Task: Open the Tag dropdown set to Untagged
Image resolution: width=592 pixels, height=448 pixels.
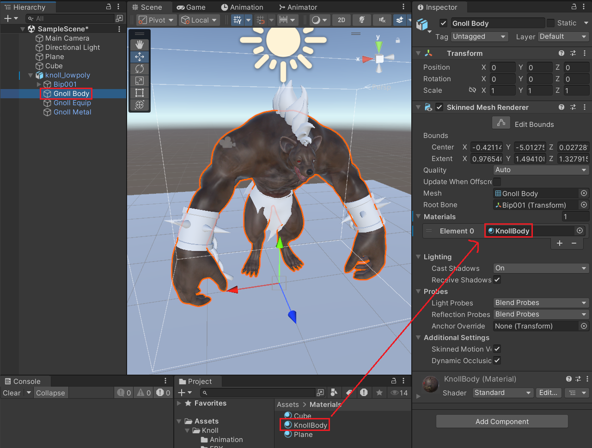Action: [x=479, y=36]
